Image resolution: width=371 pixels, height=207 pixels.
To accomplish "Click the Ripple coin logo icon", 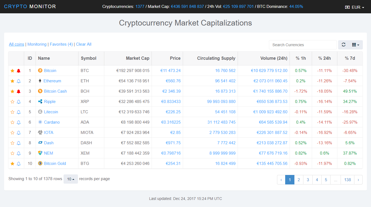I will pyautogui.click(x=40, y=102).
